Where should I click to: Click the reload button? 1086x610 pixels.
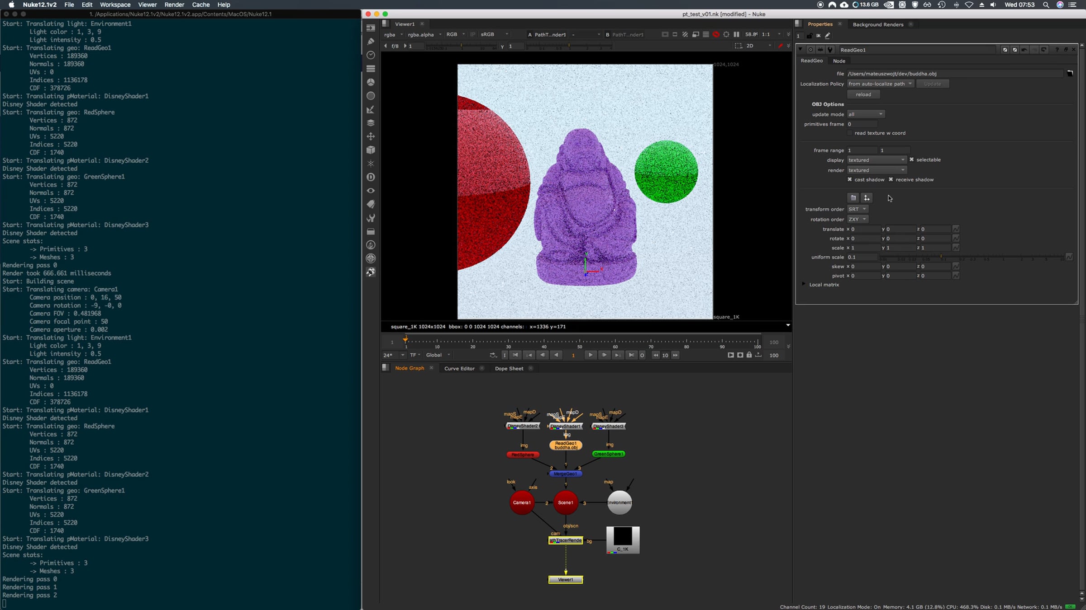click(863, 94)
